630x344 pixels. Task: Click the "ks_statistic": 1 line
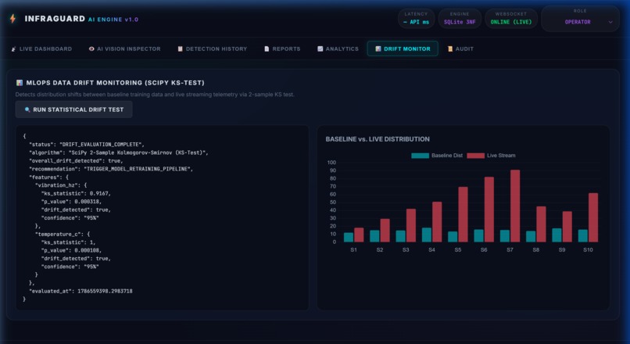(x=68, y=242)
